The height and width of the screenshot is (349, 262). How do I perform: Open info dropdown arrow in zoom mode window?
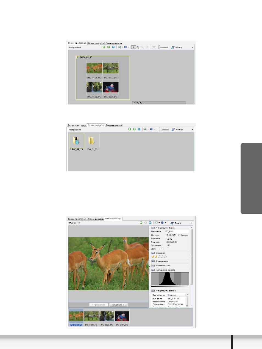tap(128, 47)
